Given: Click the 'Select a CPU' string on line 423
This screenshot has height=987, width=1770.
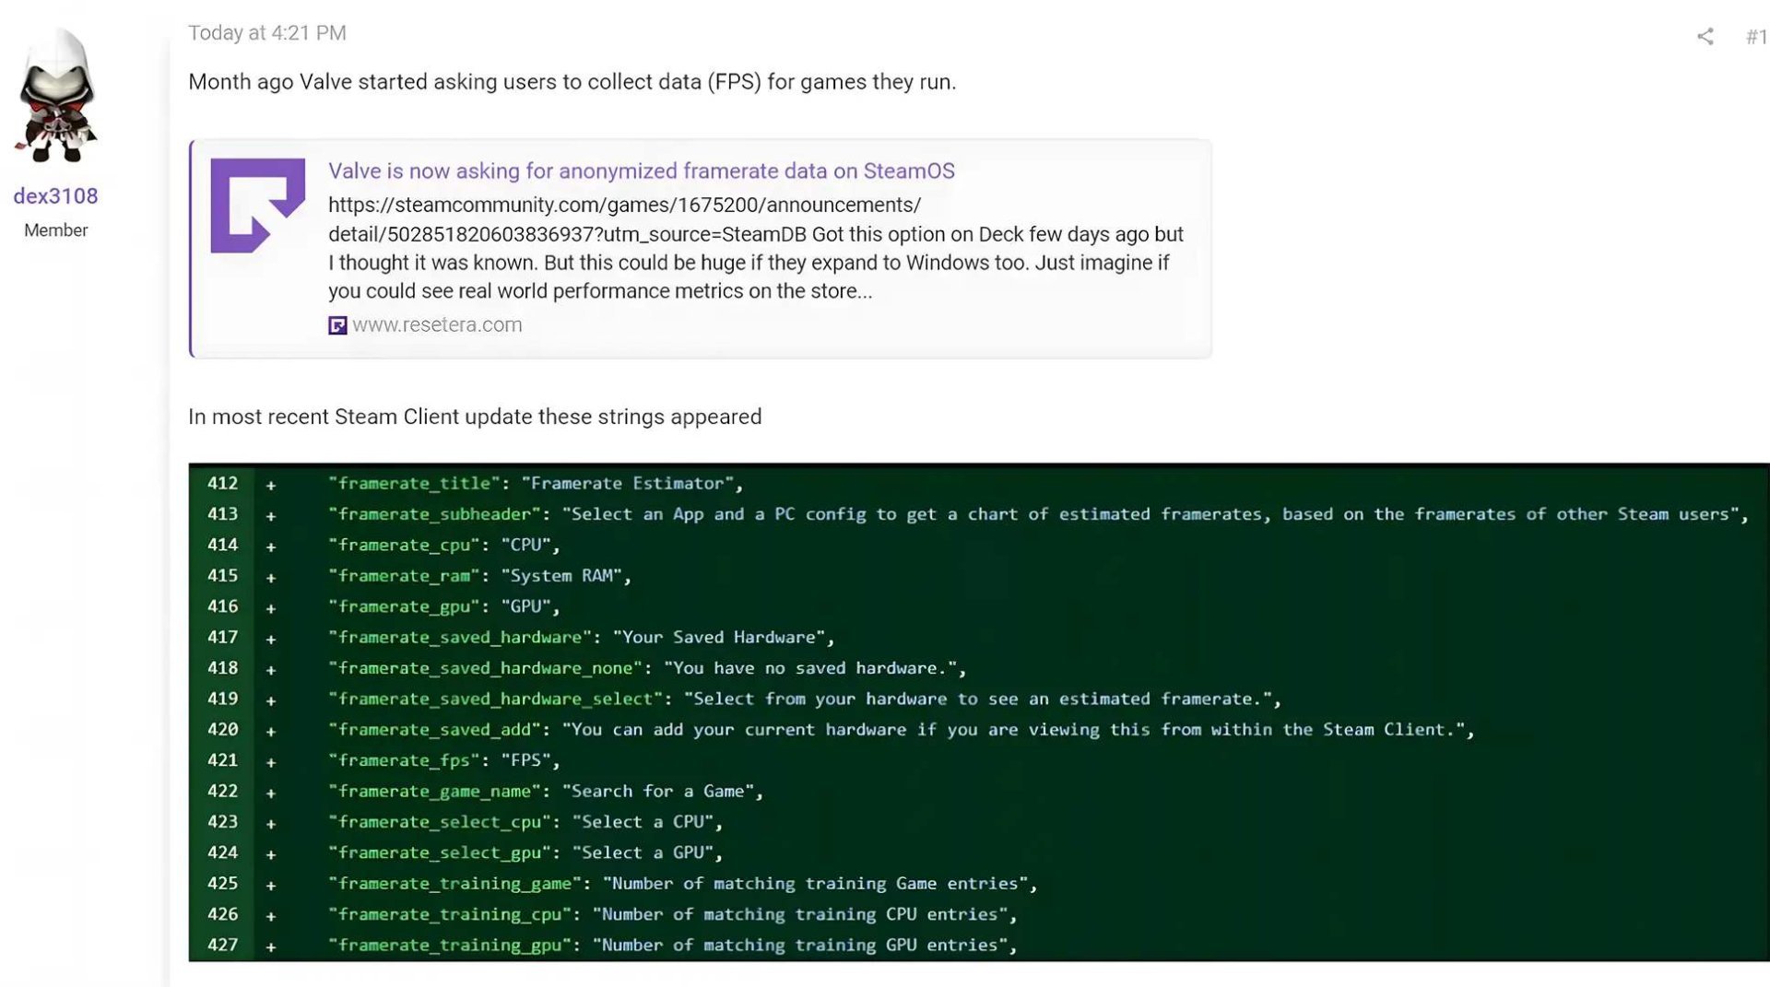Looking at the screenshot, I should [645, 821].
